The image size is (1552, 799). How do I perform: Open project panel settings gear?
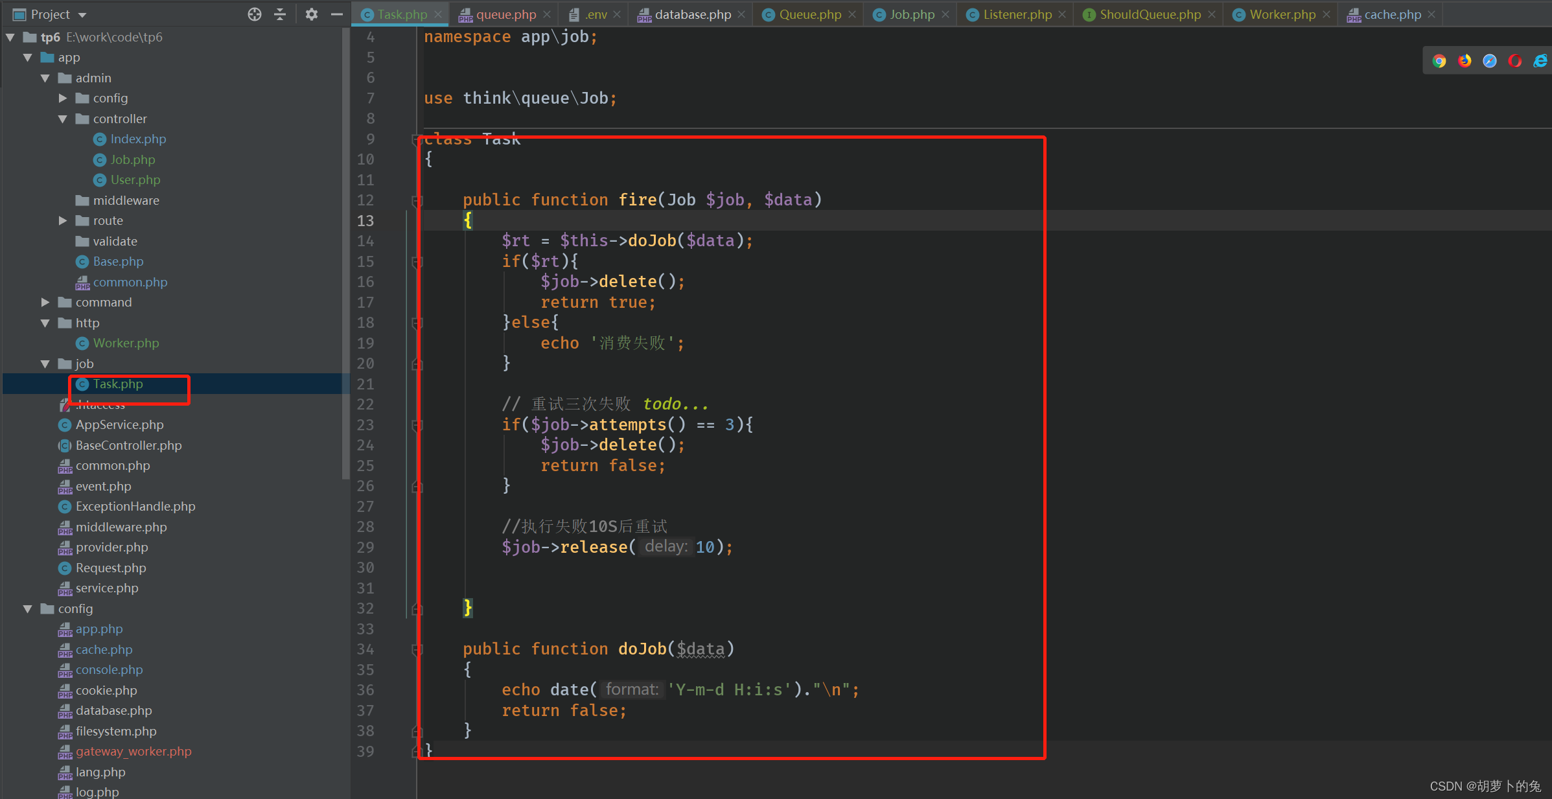312,14
